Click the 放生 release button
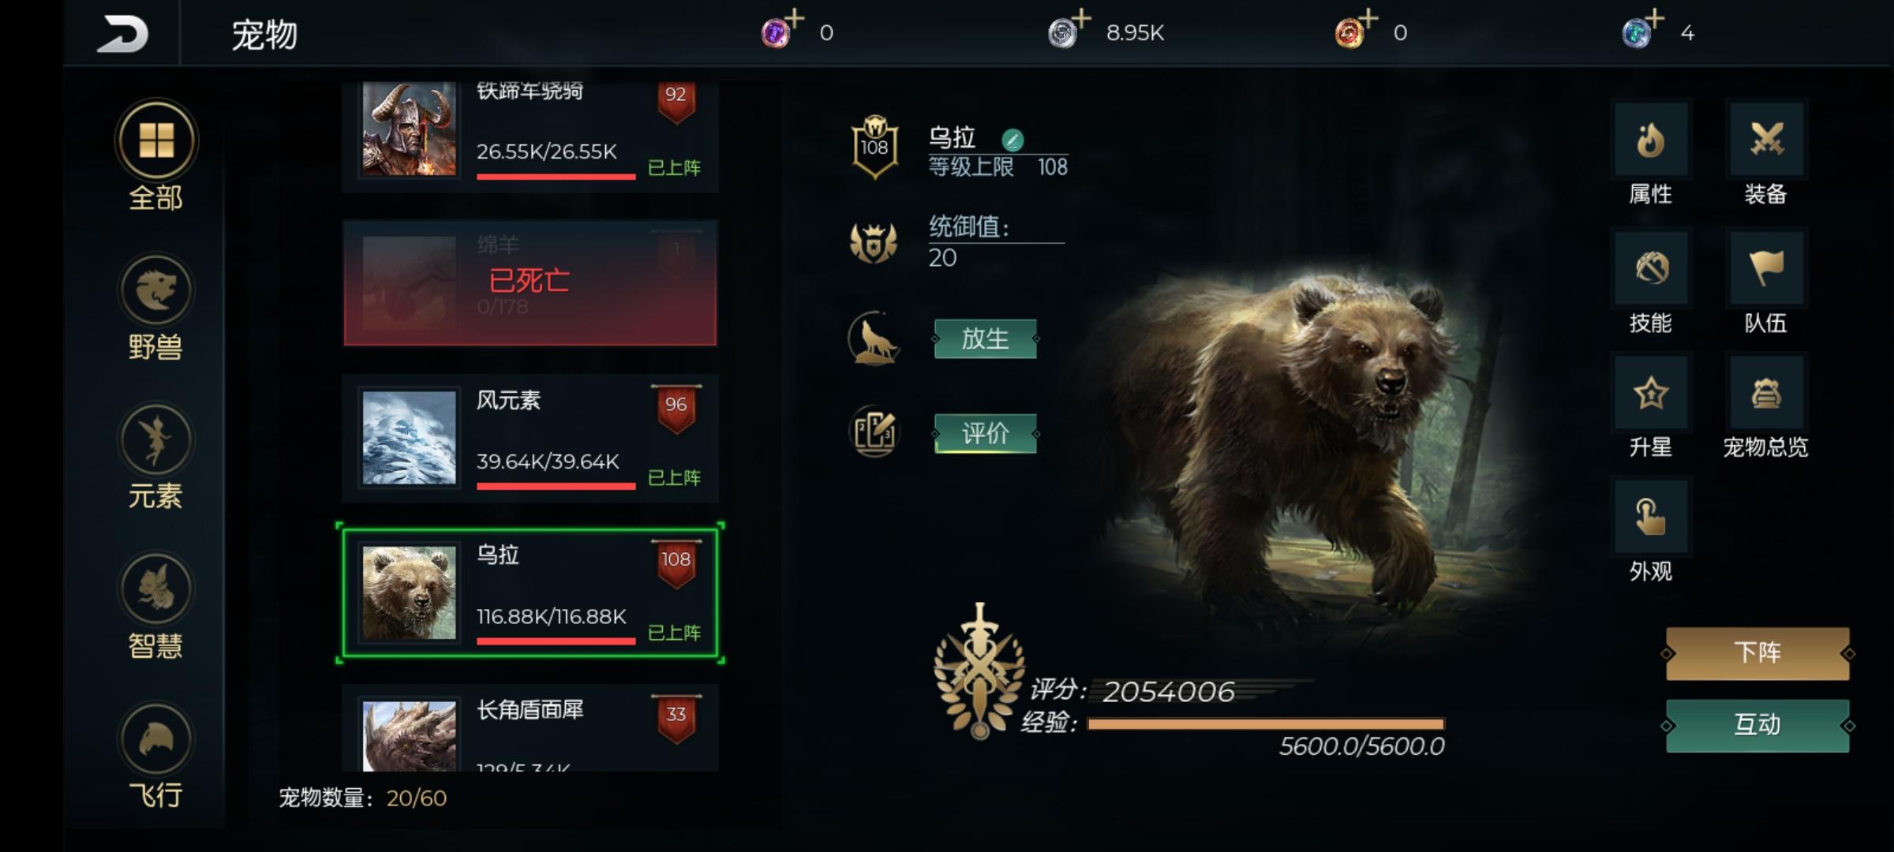 coord(985,339)
